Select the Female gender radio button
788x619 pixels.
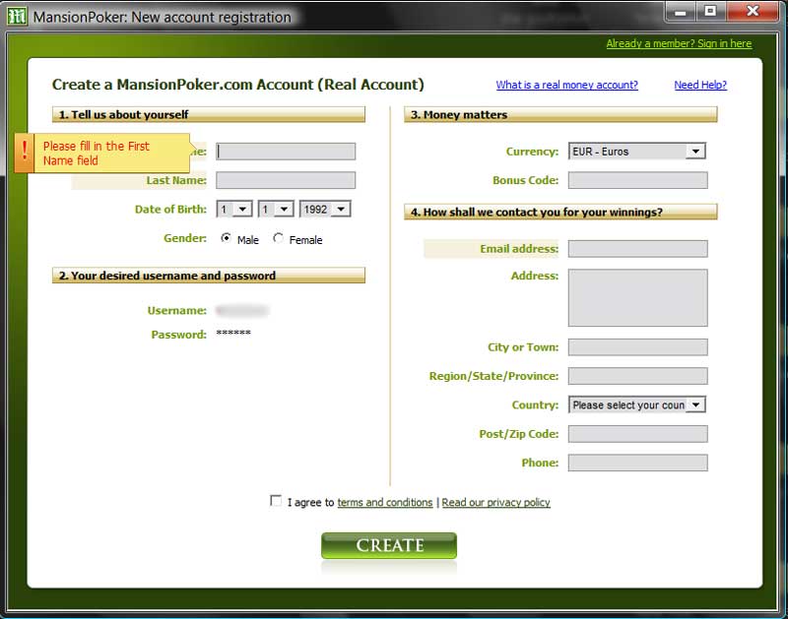pos(278,238)
